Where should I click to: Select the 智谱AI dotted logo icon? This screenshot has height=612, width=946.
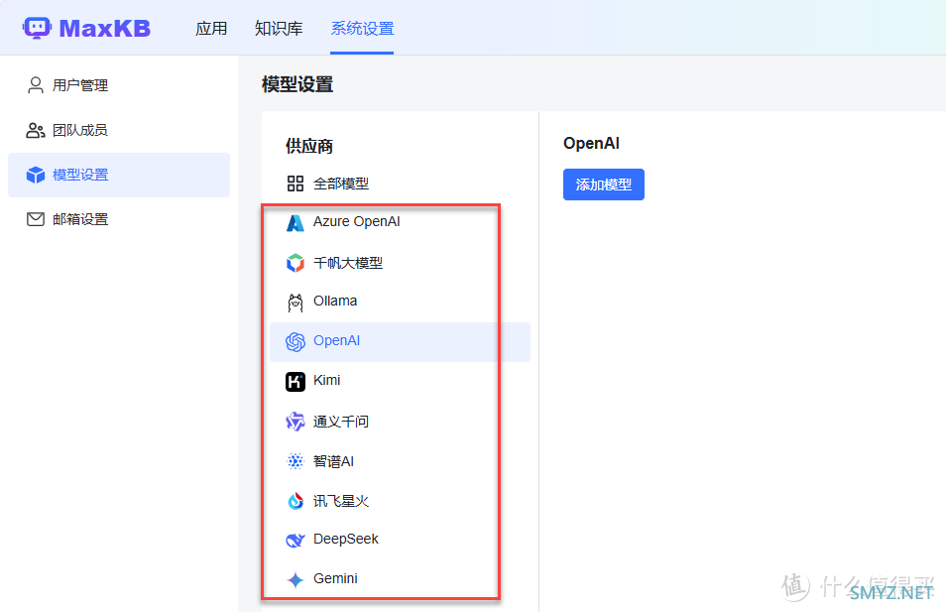coord(296,461)
